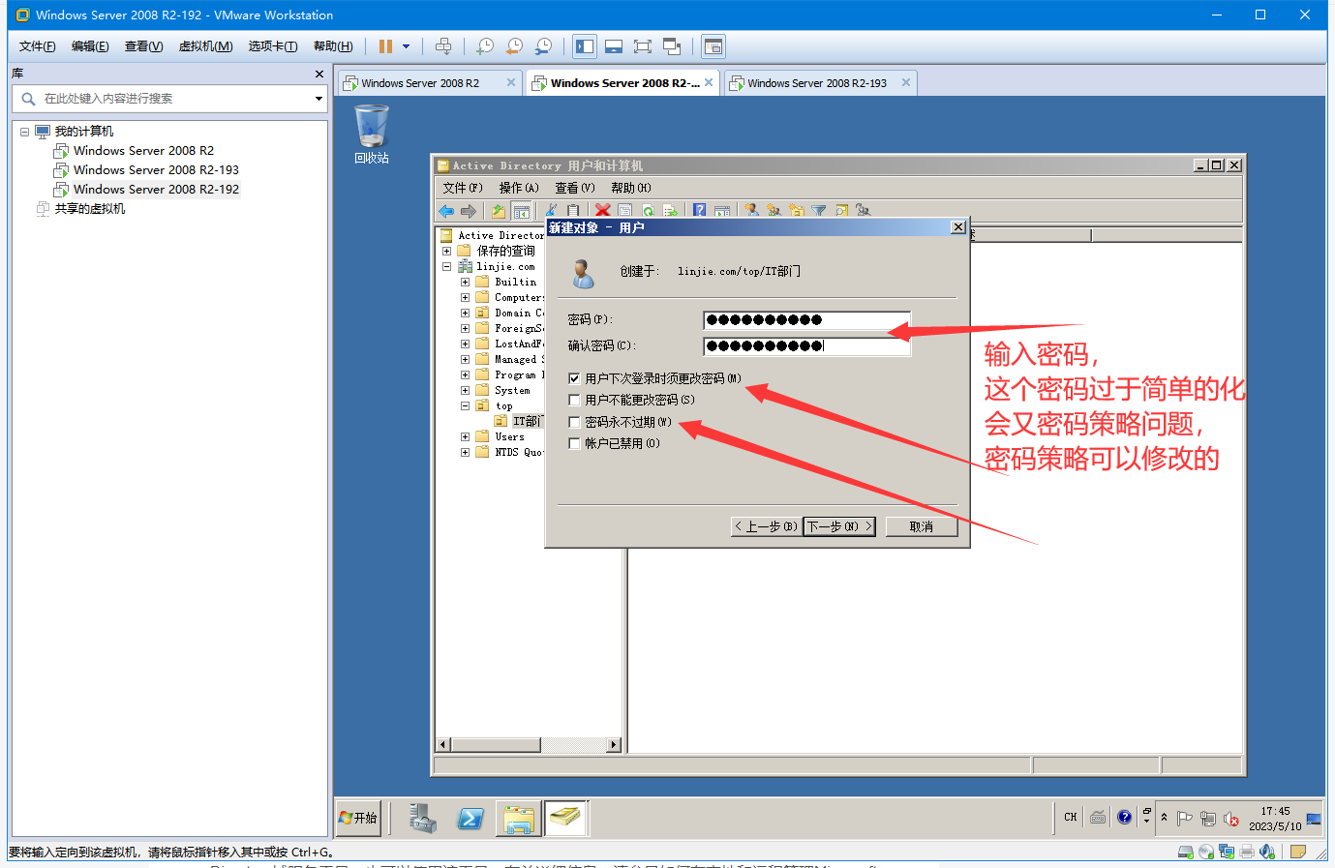Expand the NTDS Quotas node

[x=465, y=452]
